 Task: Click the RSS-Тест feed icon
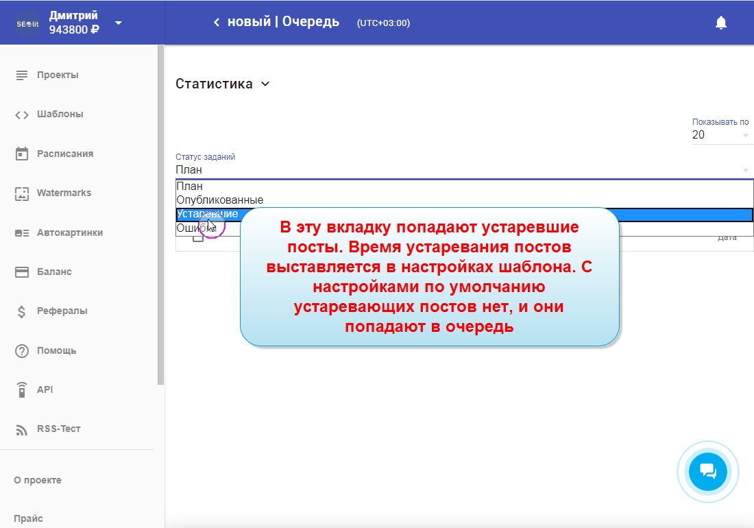[22, 429]
